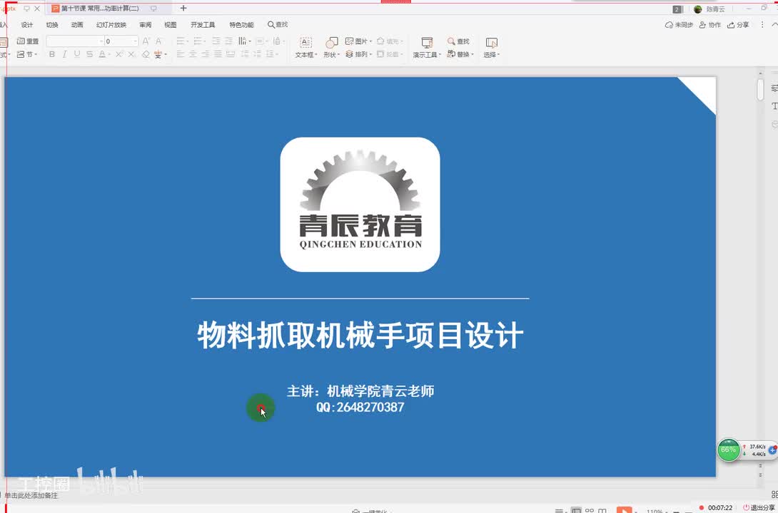This screenshot has height=513, width=778.
Task: Click the slide title 物料抓取机械手项目设计
Action: point(360,336)
